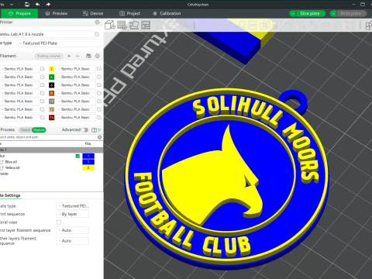The image size is (372, 279).
Task: Open filament 14 Bambu PLA Basic dropdown
Action: click(76, 117)
